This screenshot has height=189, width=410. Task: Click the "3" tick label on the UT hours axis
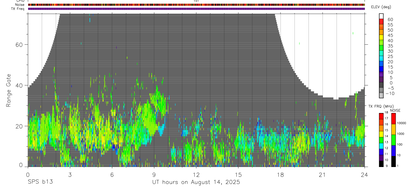[70, 174]
